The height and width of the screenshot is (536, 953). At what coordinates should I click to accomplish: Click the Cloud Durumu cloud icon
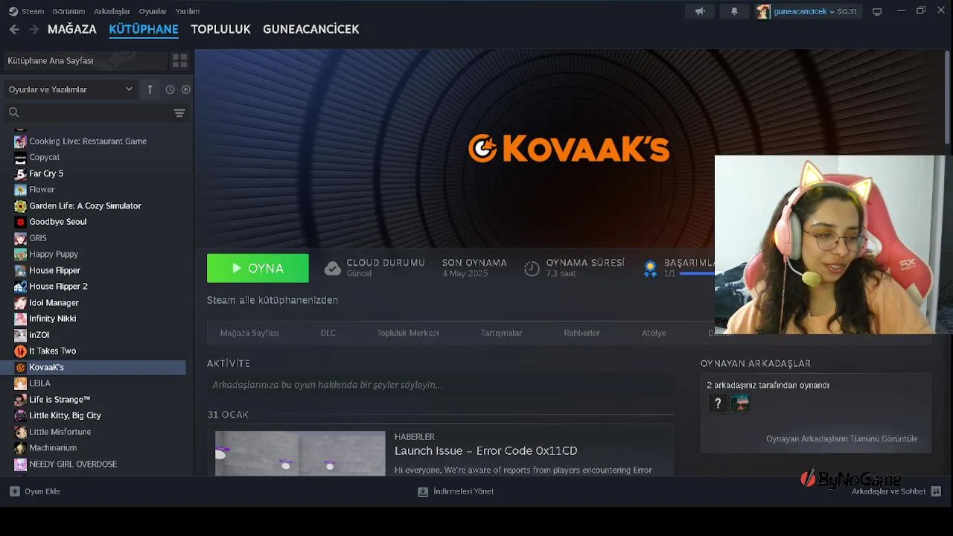[333, 268]
